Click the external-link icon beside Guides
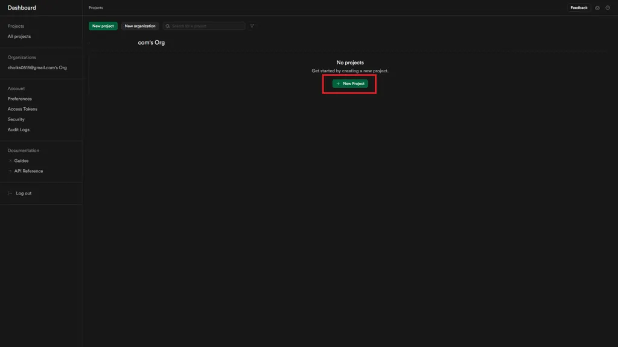 coord(10,161)
